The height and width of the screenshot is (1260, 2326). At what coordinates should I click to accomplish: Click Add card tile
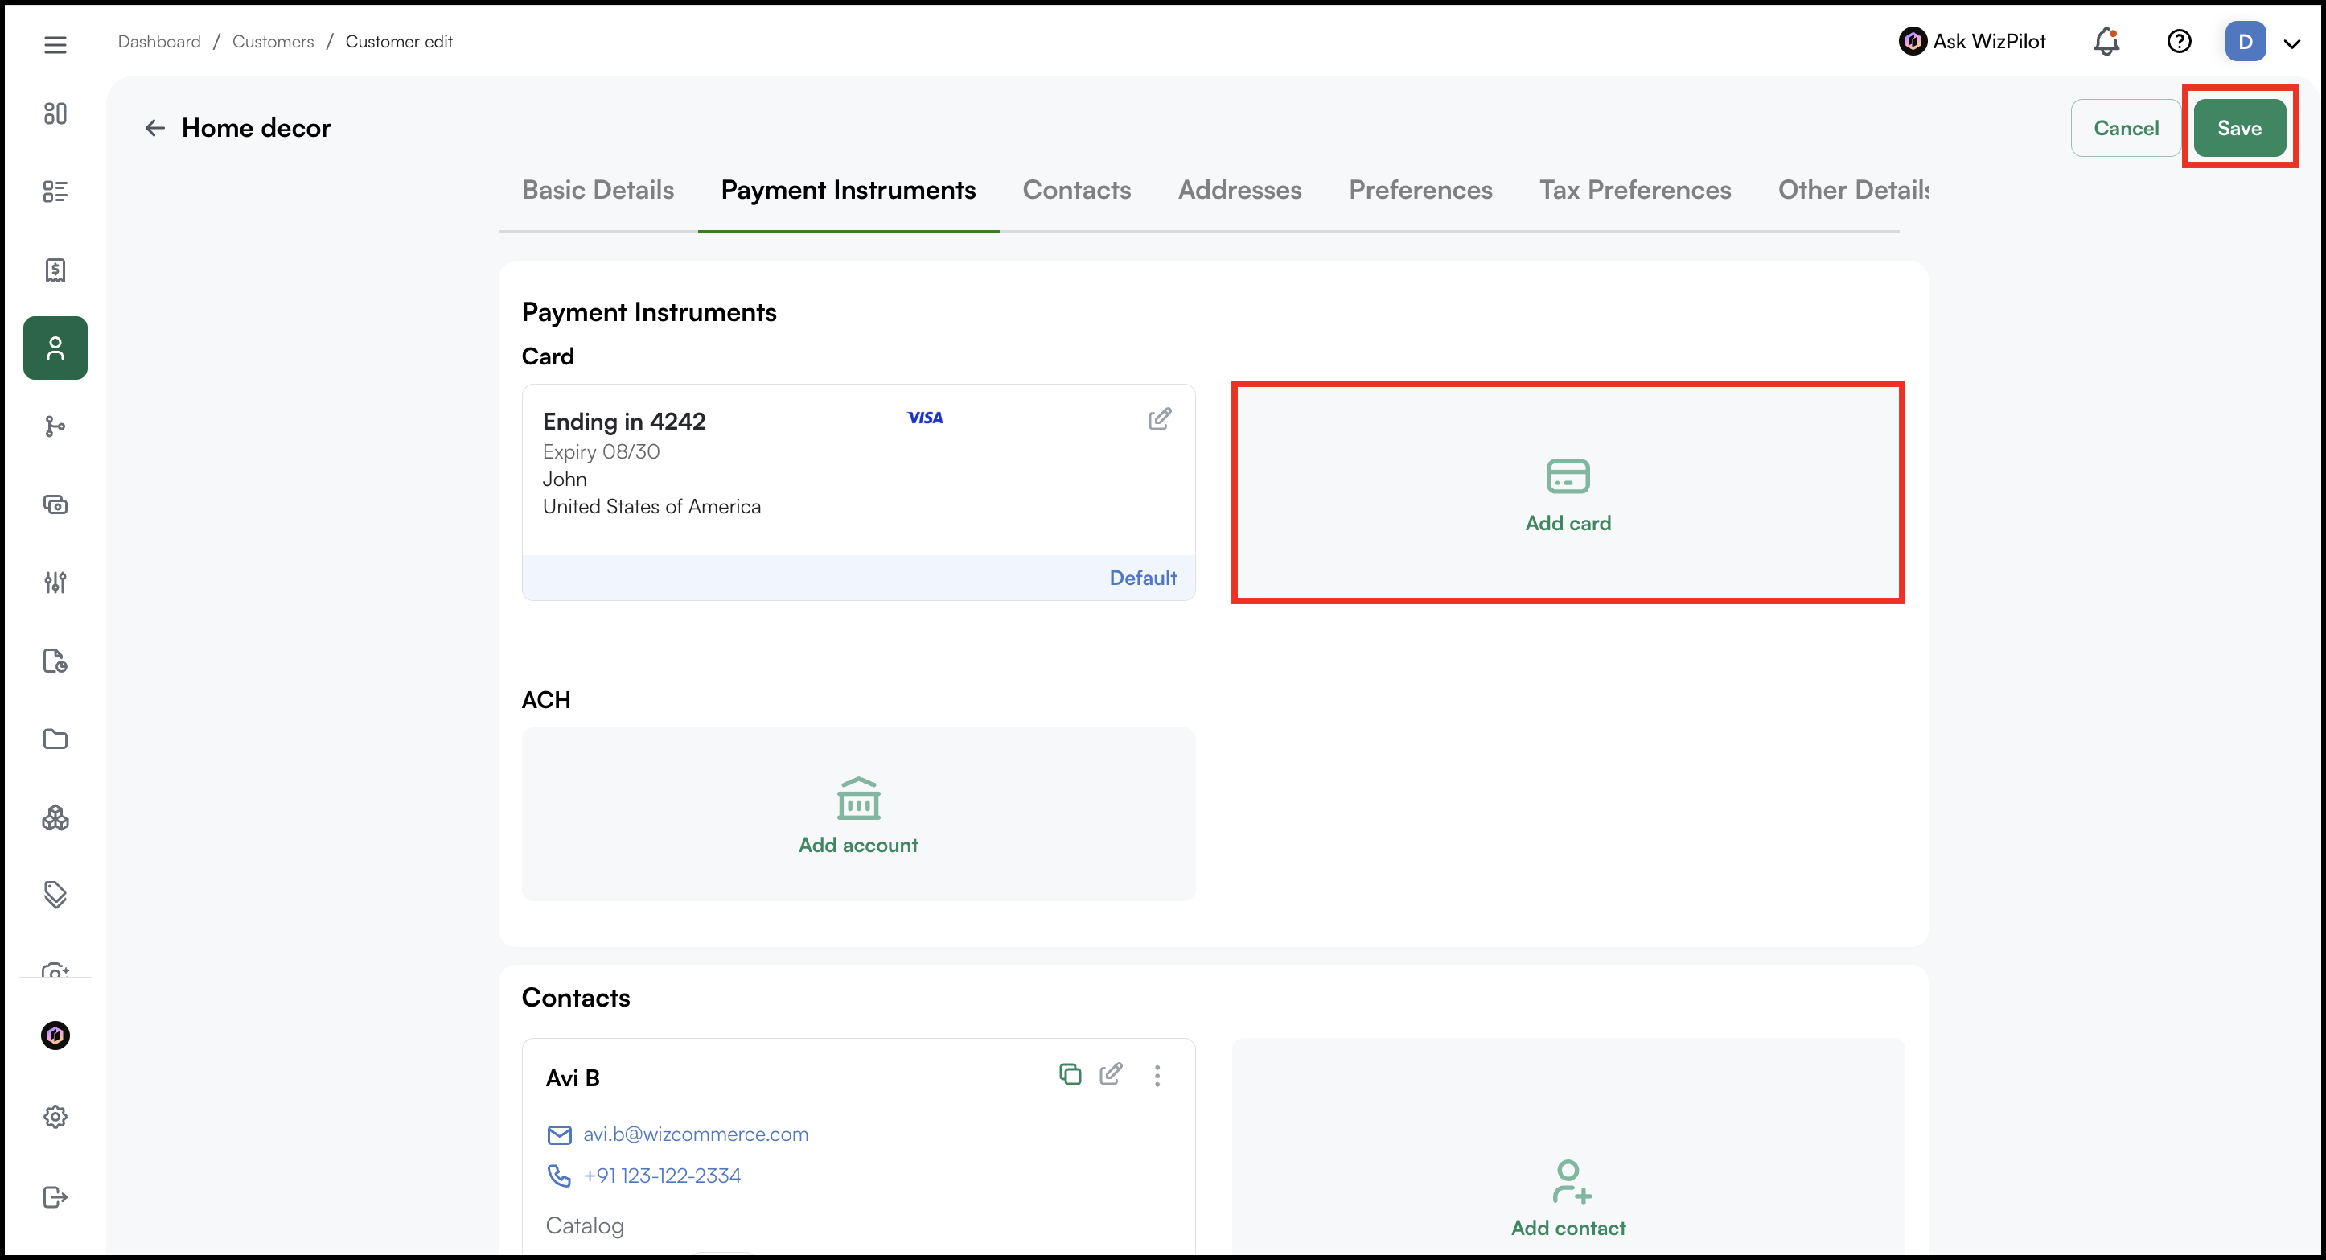pos(1568,492)
